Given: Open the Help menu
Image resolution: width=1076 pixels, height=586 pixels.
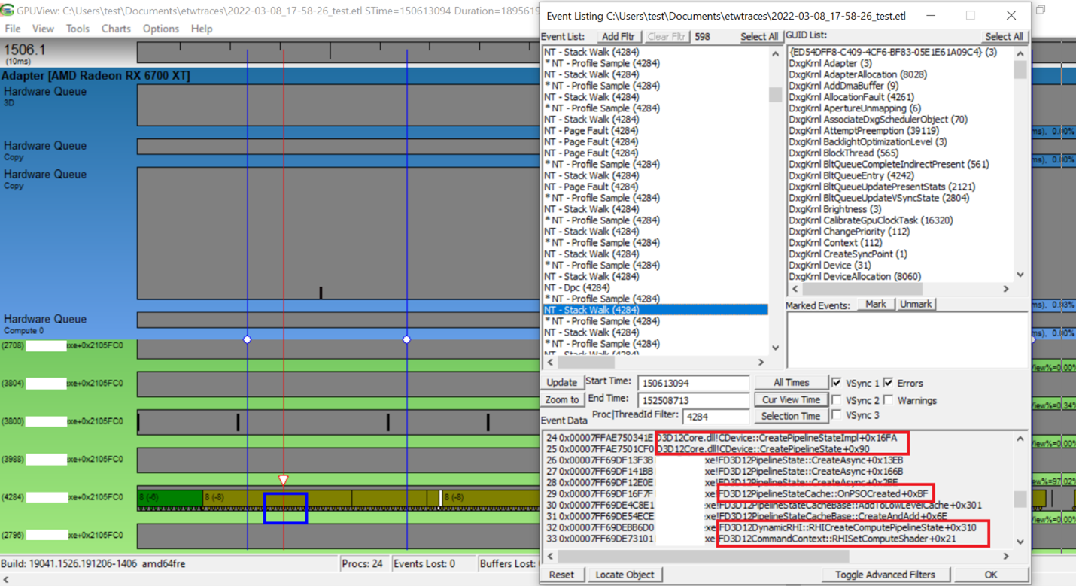Looking at the screenshot, I should [202, 29].
